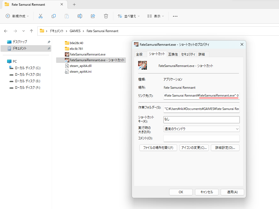Expand the 表示 view menu
The height and width of the screenshot is (209, 279).
click(156, 16)
